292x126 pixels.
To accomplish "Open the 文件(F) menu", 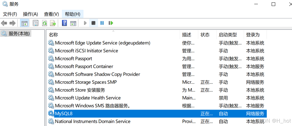I will pyautogui.click(x=10, y=14).
